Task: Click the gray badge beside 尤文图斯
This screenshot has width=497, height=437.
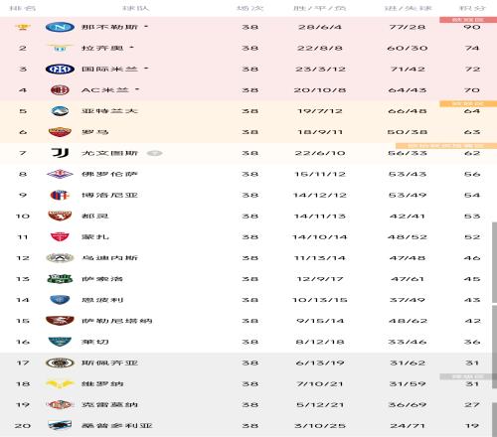Action: 154,153
